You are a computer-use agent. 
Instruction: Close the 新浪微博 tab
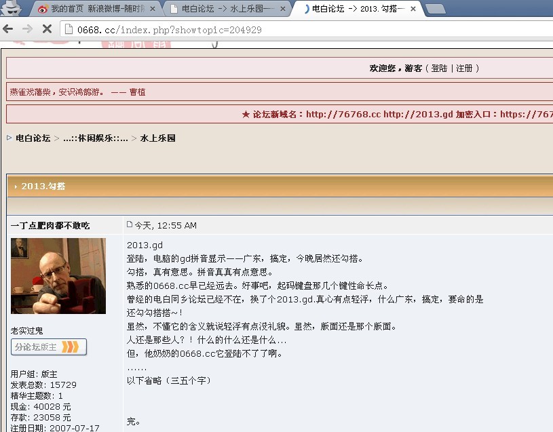[153, 9]
